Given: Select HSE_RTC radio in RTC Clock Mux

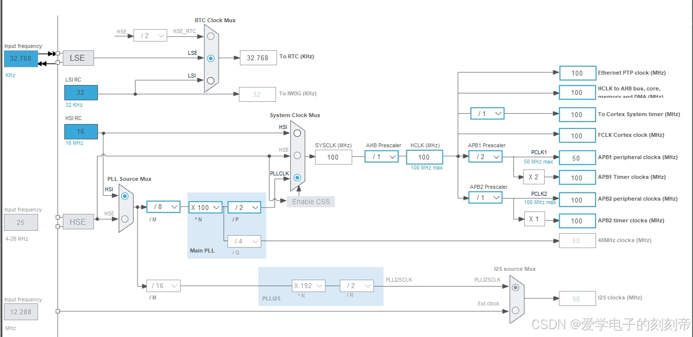Looking at the screenshot, I should coord(211,36).
